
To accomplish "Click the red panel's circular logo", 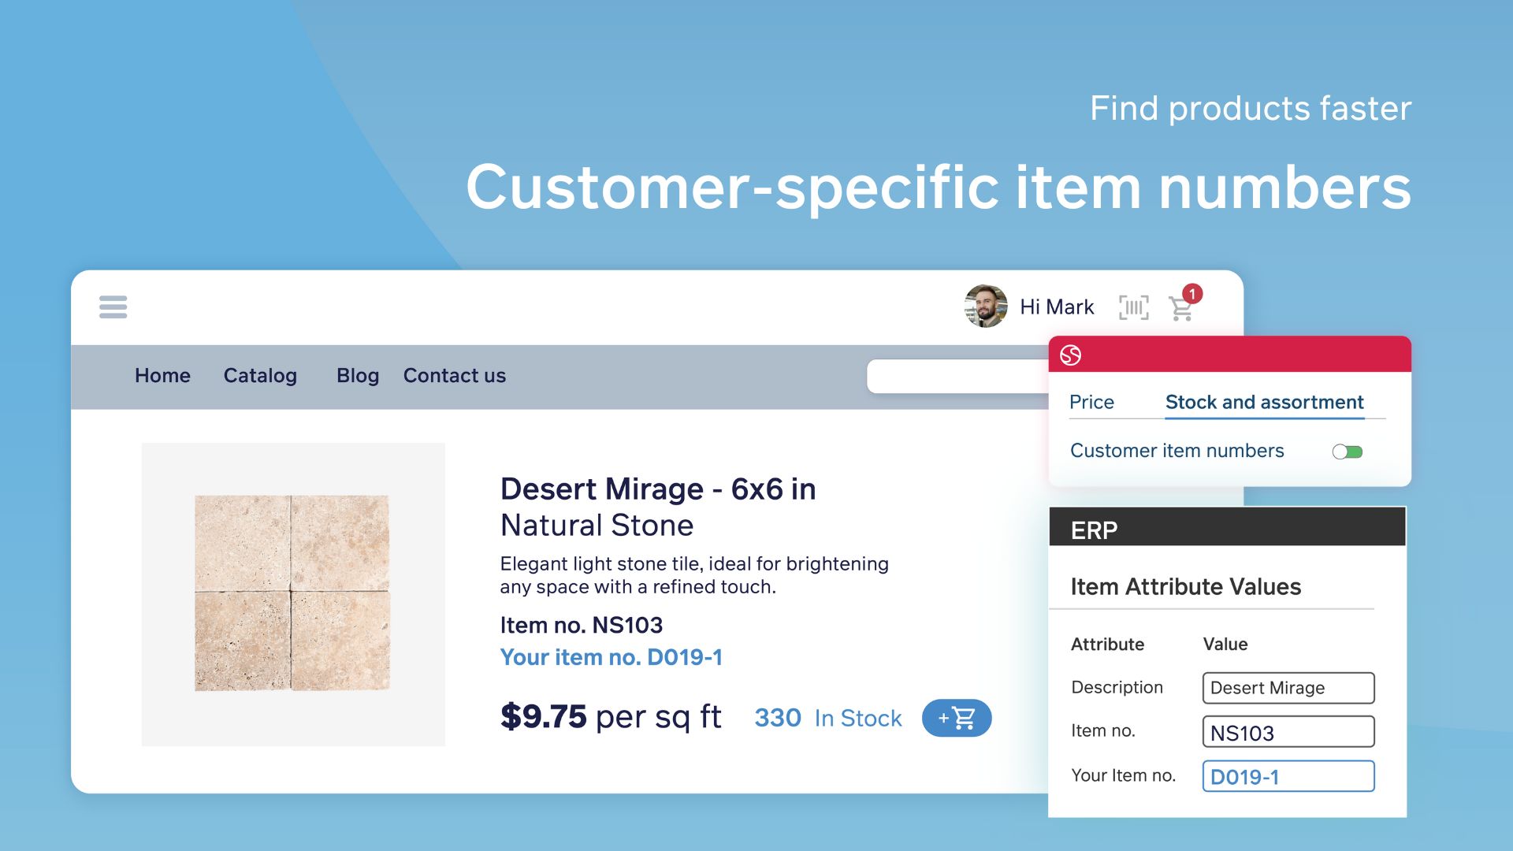I will [1072, 356].
